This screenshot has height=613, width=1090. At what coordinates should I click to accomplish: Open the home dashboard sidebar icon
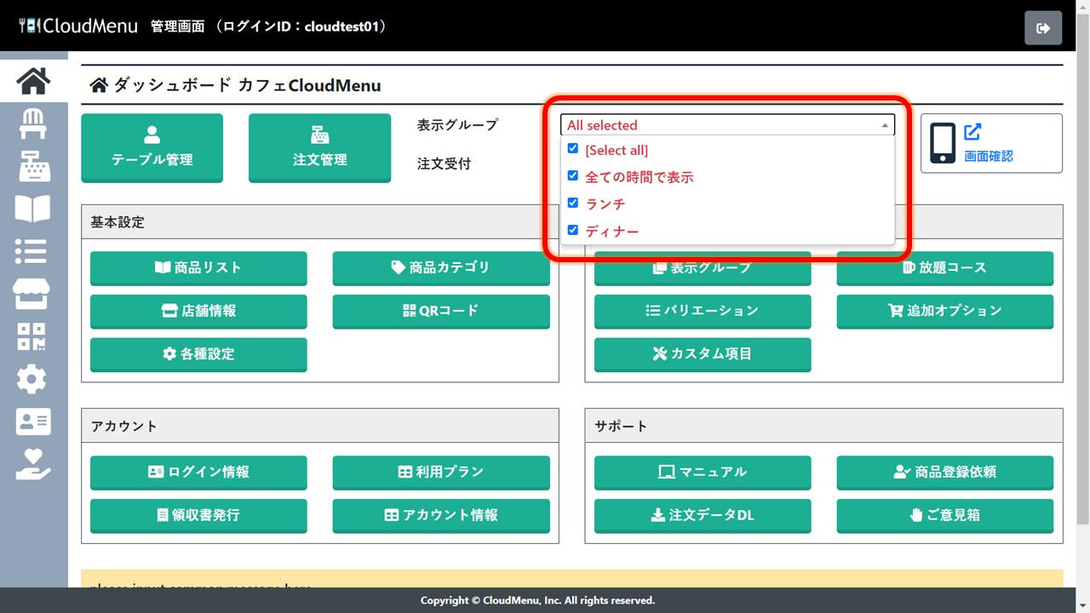(33, 81)
